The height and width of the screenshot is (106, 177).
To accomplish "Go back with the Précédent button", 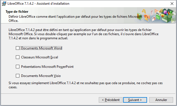I will click(x=111, y=100).
